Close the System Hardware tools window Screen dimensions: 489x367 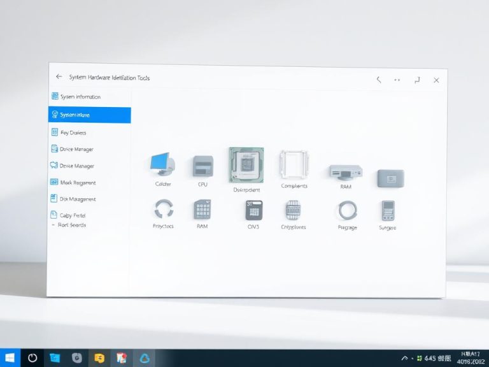pos(436,80)
